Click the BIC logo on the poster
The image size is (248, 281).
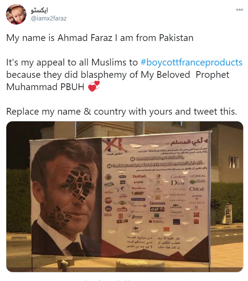[x=139, y=193]
